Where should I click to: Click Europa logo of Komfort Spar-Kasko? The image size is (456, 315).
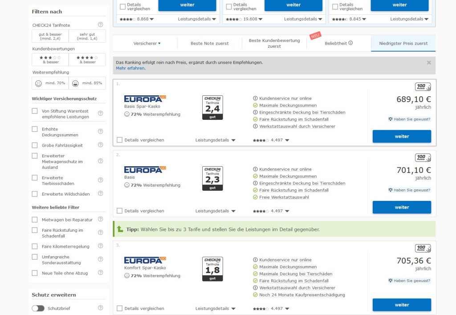[x=145, y=260]
